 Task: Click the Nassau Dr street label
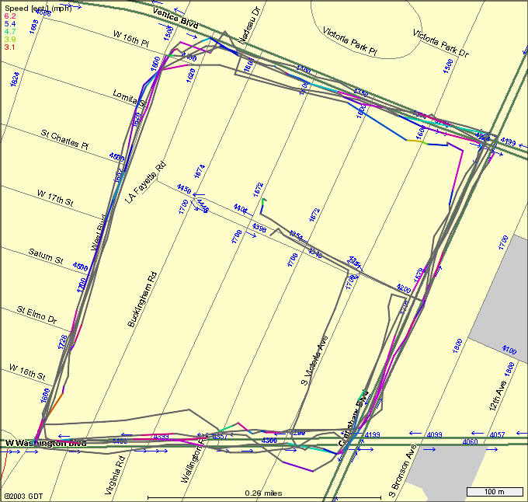[250, 26]
